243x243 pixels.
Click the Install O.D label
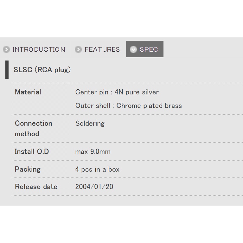pyautogui.click(x=32, y=151)
